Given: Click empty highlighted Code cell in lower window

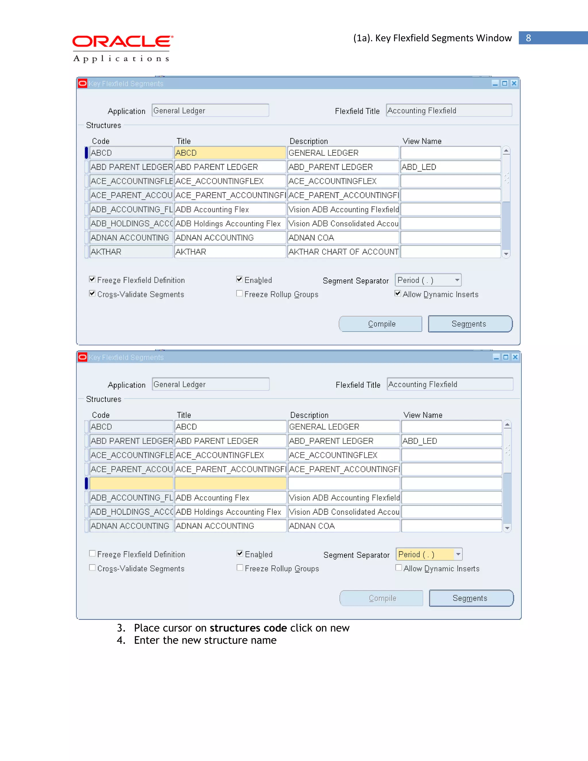Looking at the screenshot, I should [x=131, y=483].
